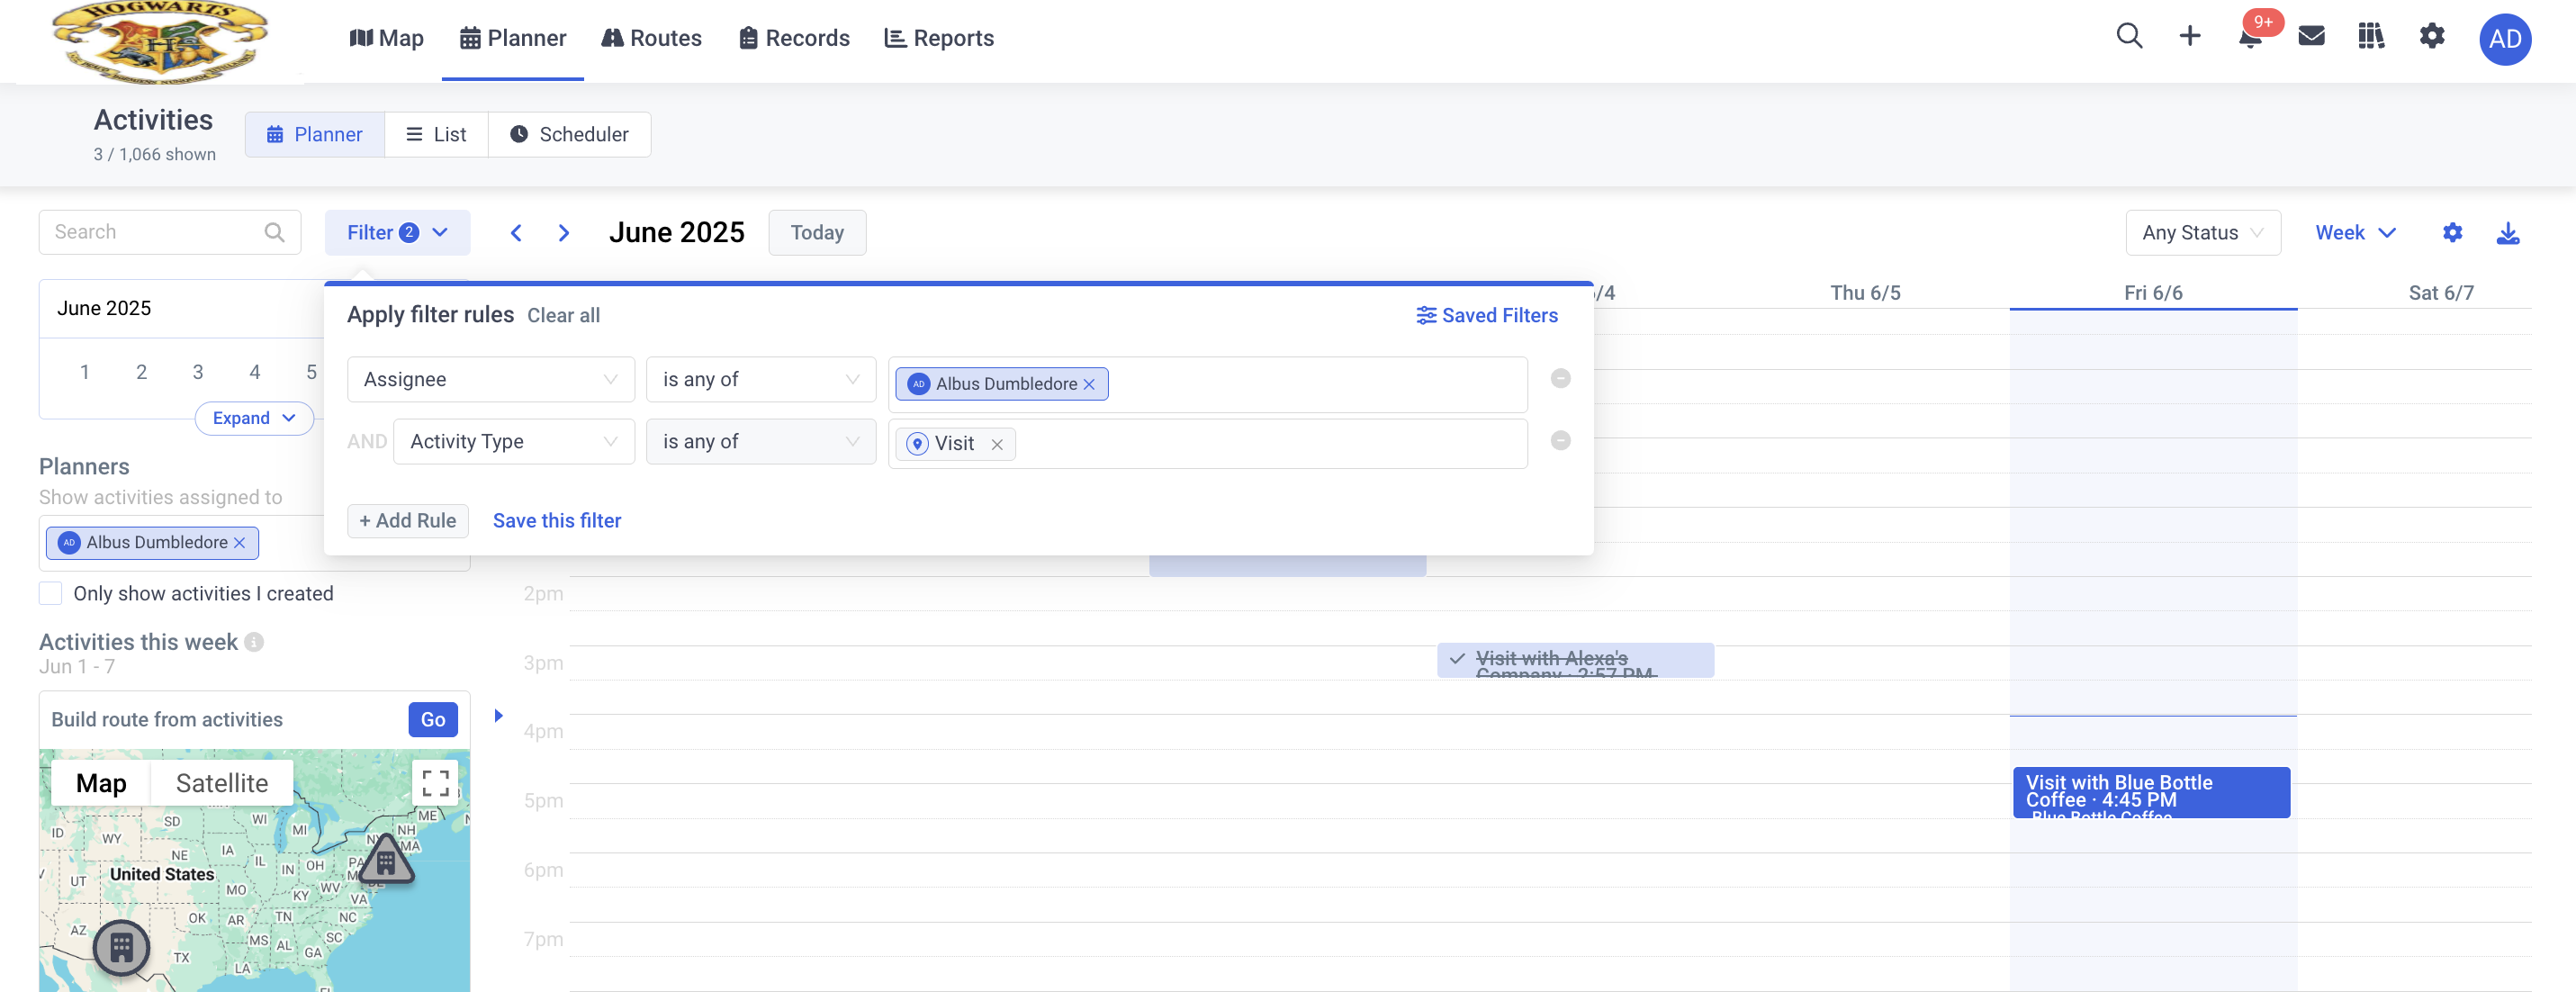
Task: Open the global search magnifier icon
Action: [2129, 37]
